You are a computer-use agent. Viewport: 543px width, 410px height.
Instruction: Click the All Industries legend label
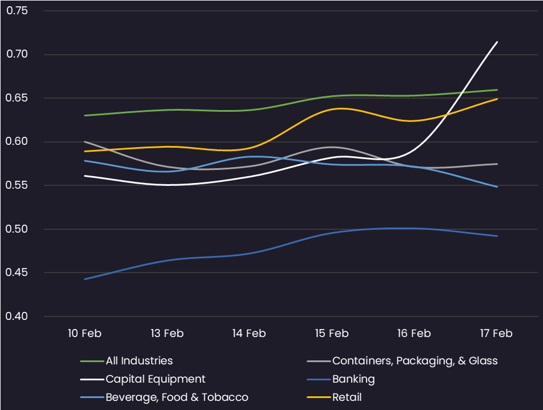pos(139,361)
